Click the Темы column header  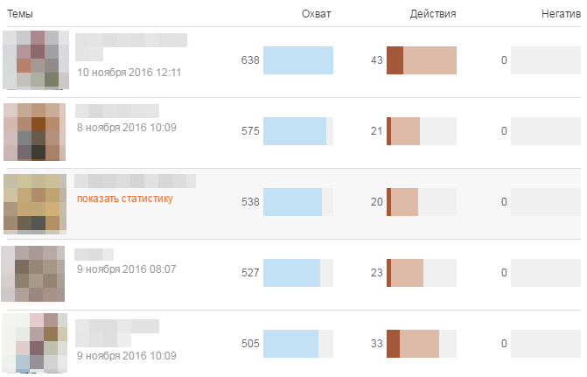[20, 14]
